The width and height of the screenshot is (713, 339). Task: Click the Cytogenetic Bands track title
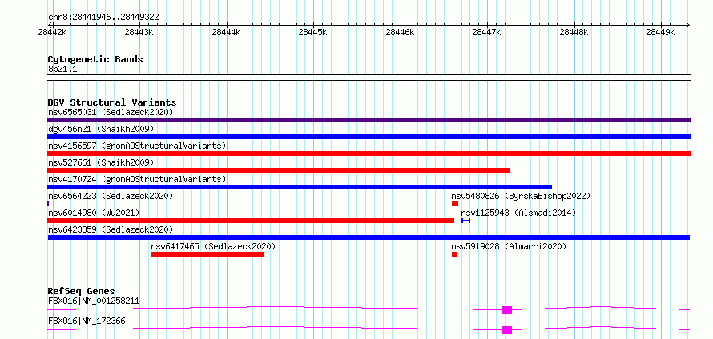(95, 59)
